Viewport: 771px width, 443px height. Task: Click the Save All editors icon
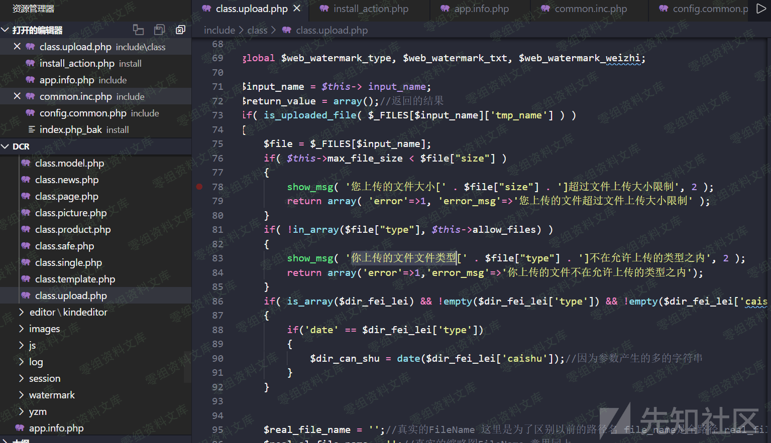click(x=159, y=30)
